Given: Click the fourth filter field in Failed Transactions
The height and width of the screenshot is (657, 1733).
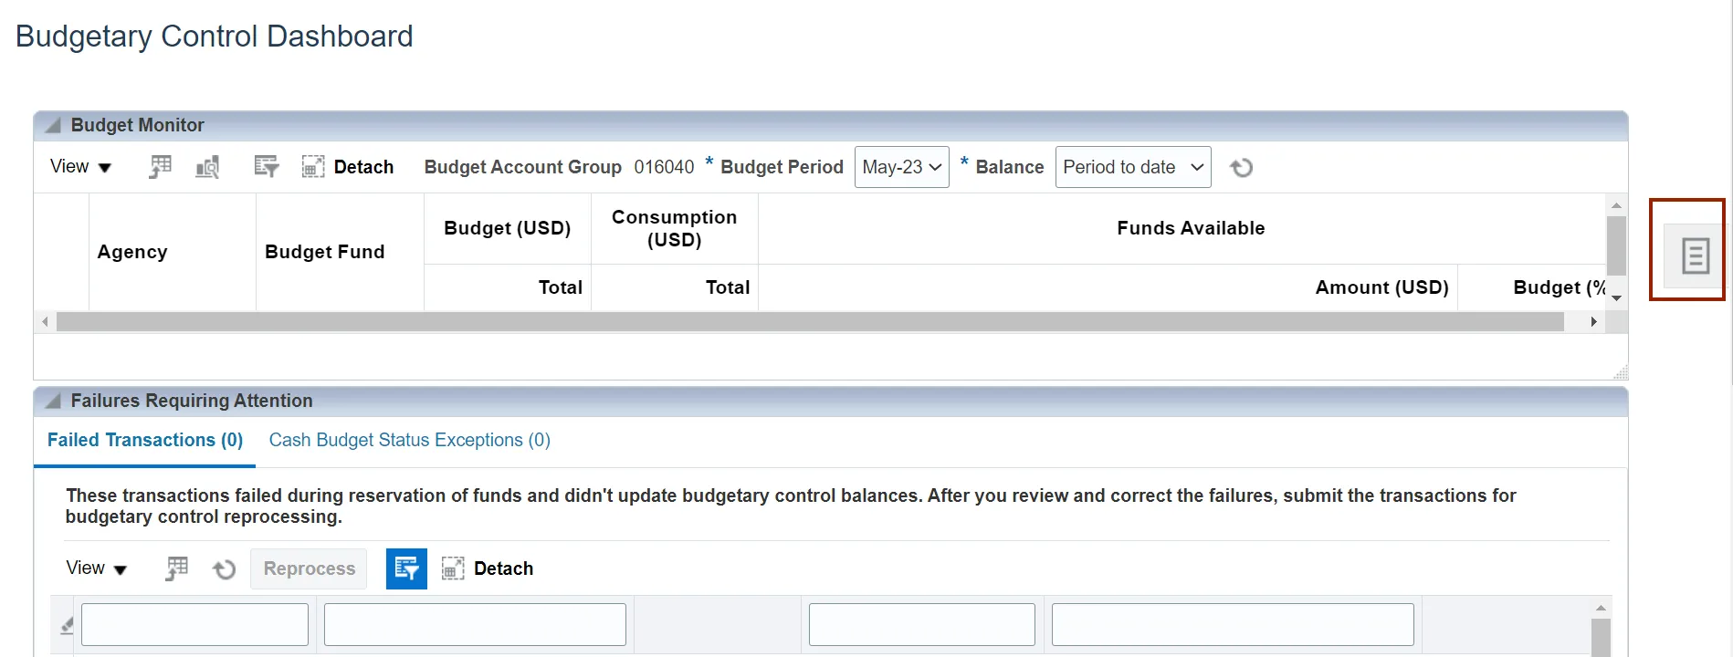Looking at the screenshot, I should click(1233, 625).
